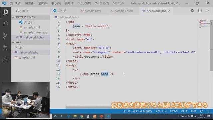This screenshot has width=213, height=120.
Task: Click the line and column status indicator
Action: click(138, 111)
